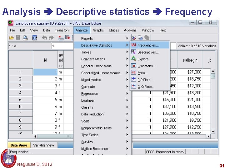Expand the Nonparametric Tests submenu

click(102, 128)
